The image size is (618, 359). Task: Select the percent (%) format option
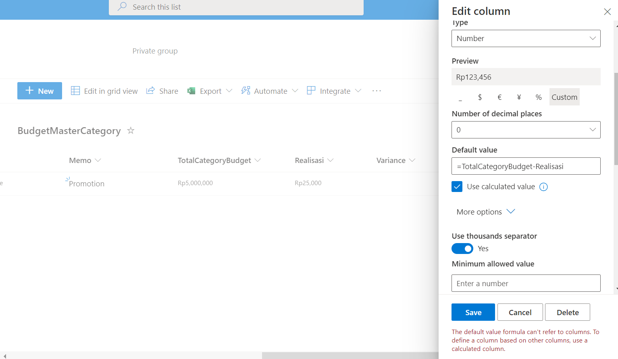[538, 97]
